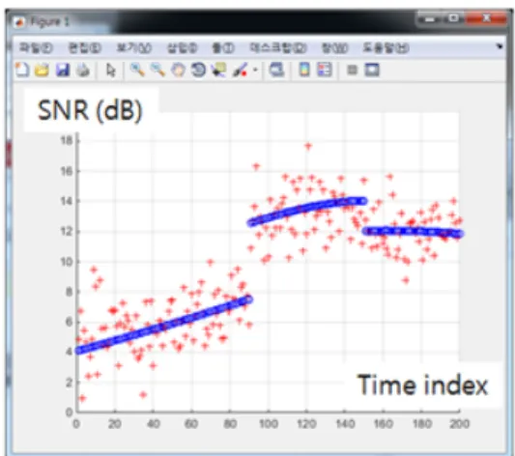Save the figure with floppy icon

point(63,70)
